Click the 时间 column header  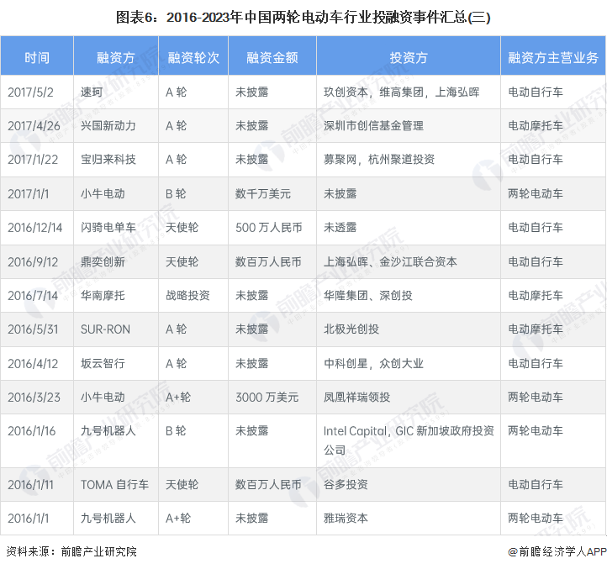tap(37, 58)
